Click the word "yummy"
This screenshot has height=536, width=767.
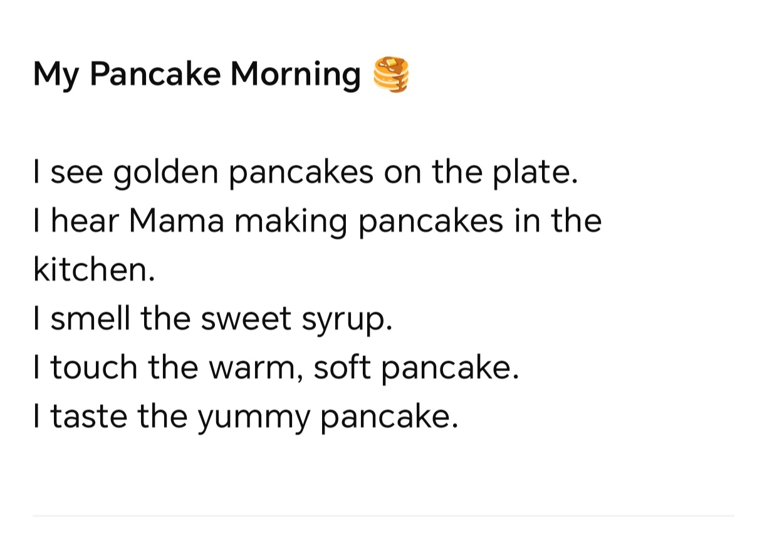(254, 417)
